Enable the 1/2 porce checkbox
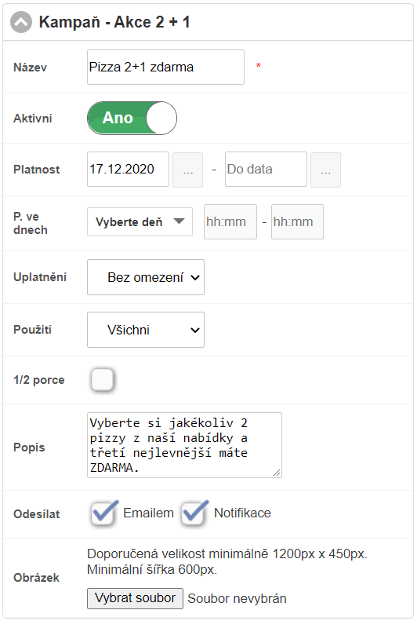 (103, 379)
